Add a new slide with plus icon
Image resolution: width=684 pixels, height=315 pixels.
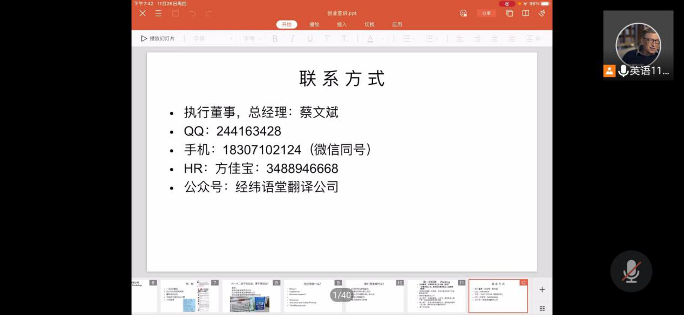click(x=542, y=290)
